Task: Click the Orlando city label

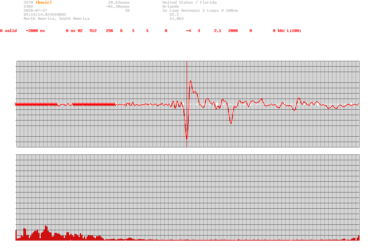Action: point(171,7)
